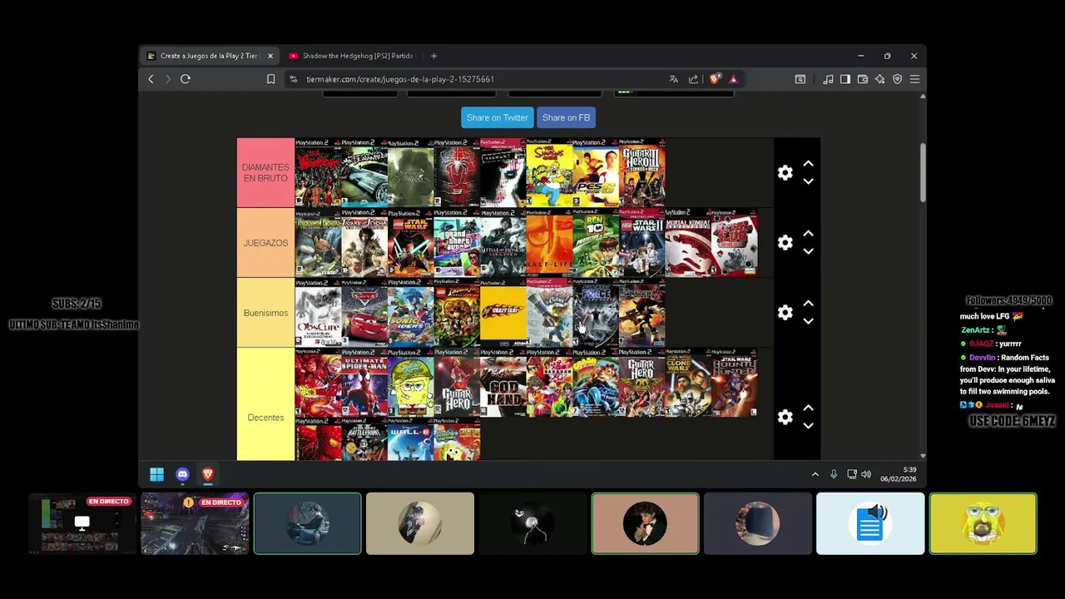Move Decentes row up
Screen dimensions: 1065x599
[x=808, y=408]
